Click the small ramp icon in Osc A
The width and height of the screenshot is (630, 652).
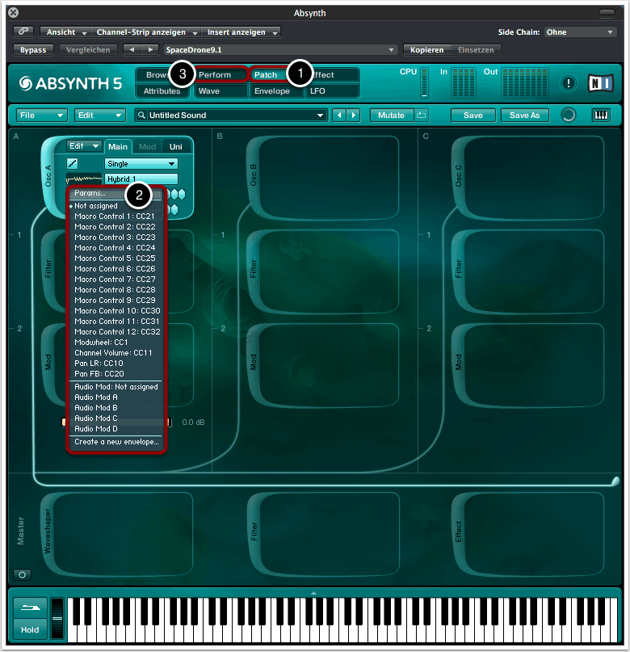pos(73,163)
